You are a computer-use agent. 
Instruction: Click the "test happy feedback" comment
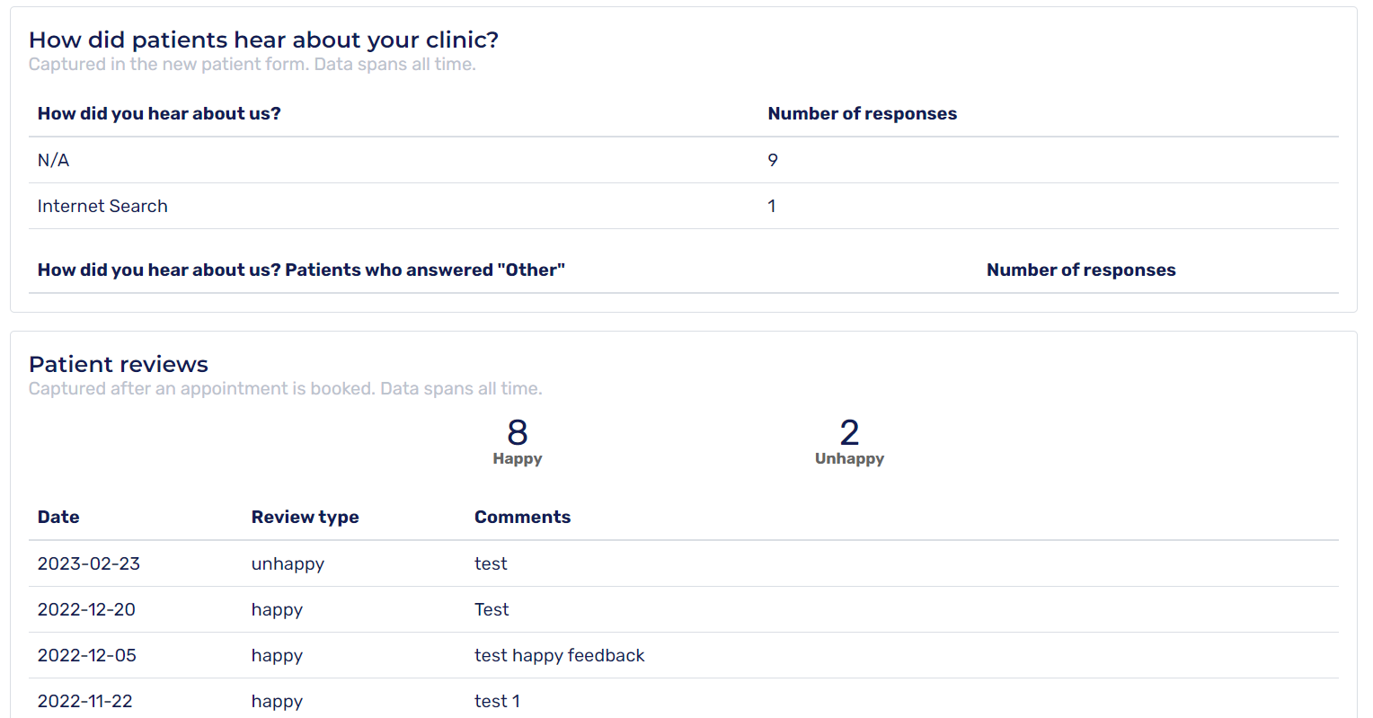pyautogui.click(x=559, y=656)
